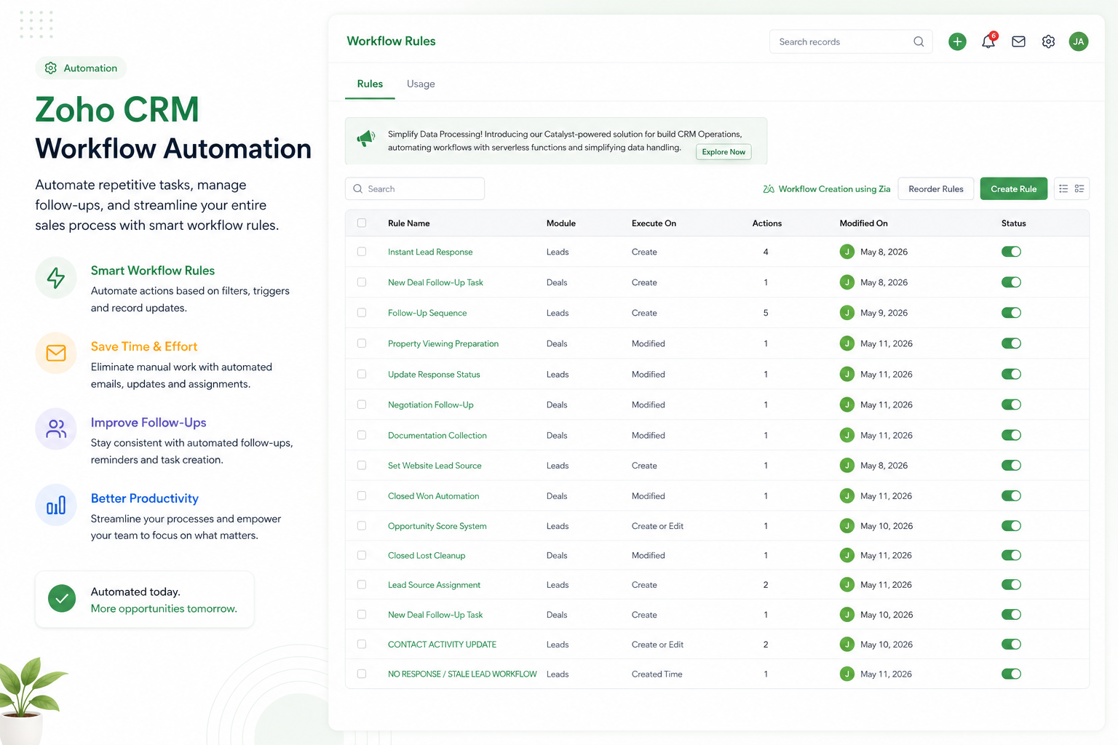Open the NO RESPONSE / STALE LEAD WORKFLOW rule

[462, 674]
